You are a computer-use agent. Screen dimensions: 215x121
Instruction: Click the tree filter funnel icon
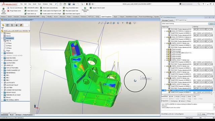pyautogui.click(x=2, y=28)
